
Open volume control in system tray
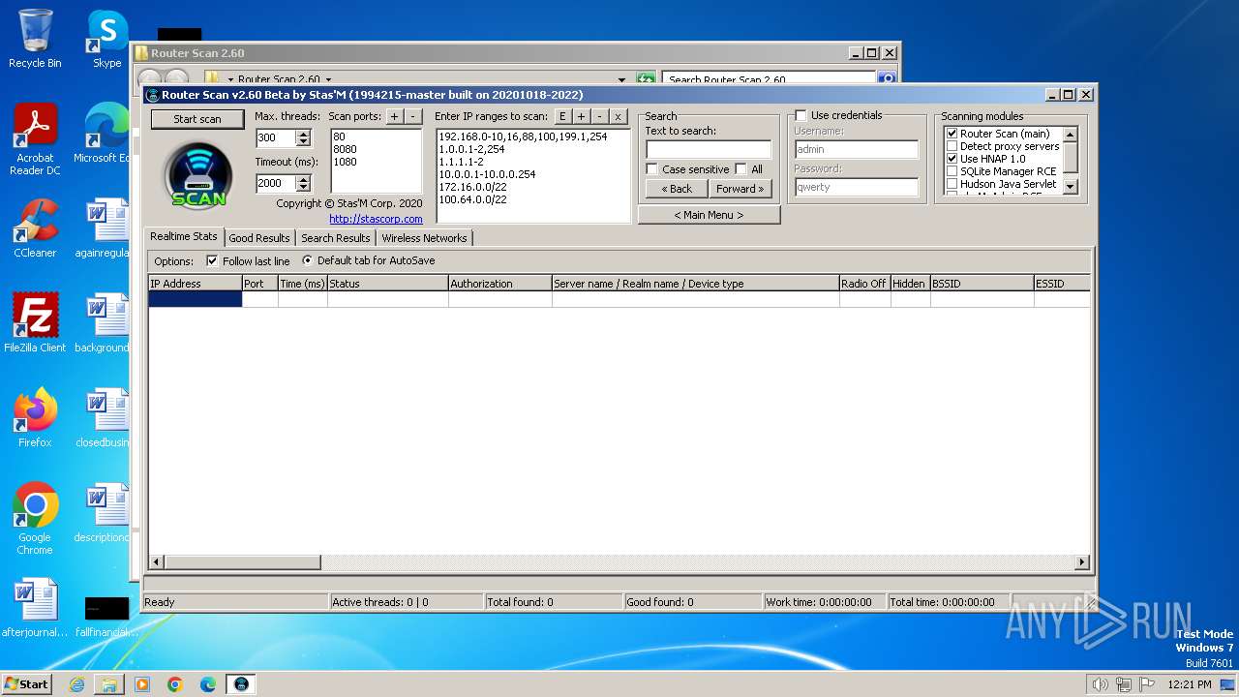tap(1100, 684)
